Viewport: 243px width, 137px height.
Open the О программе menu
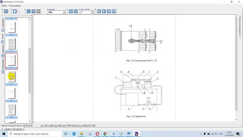tap(14, 6)
